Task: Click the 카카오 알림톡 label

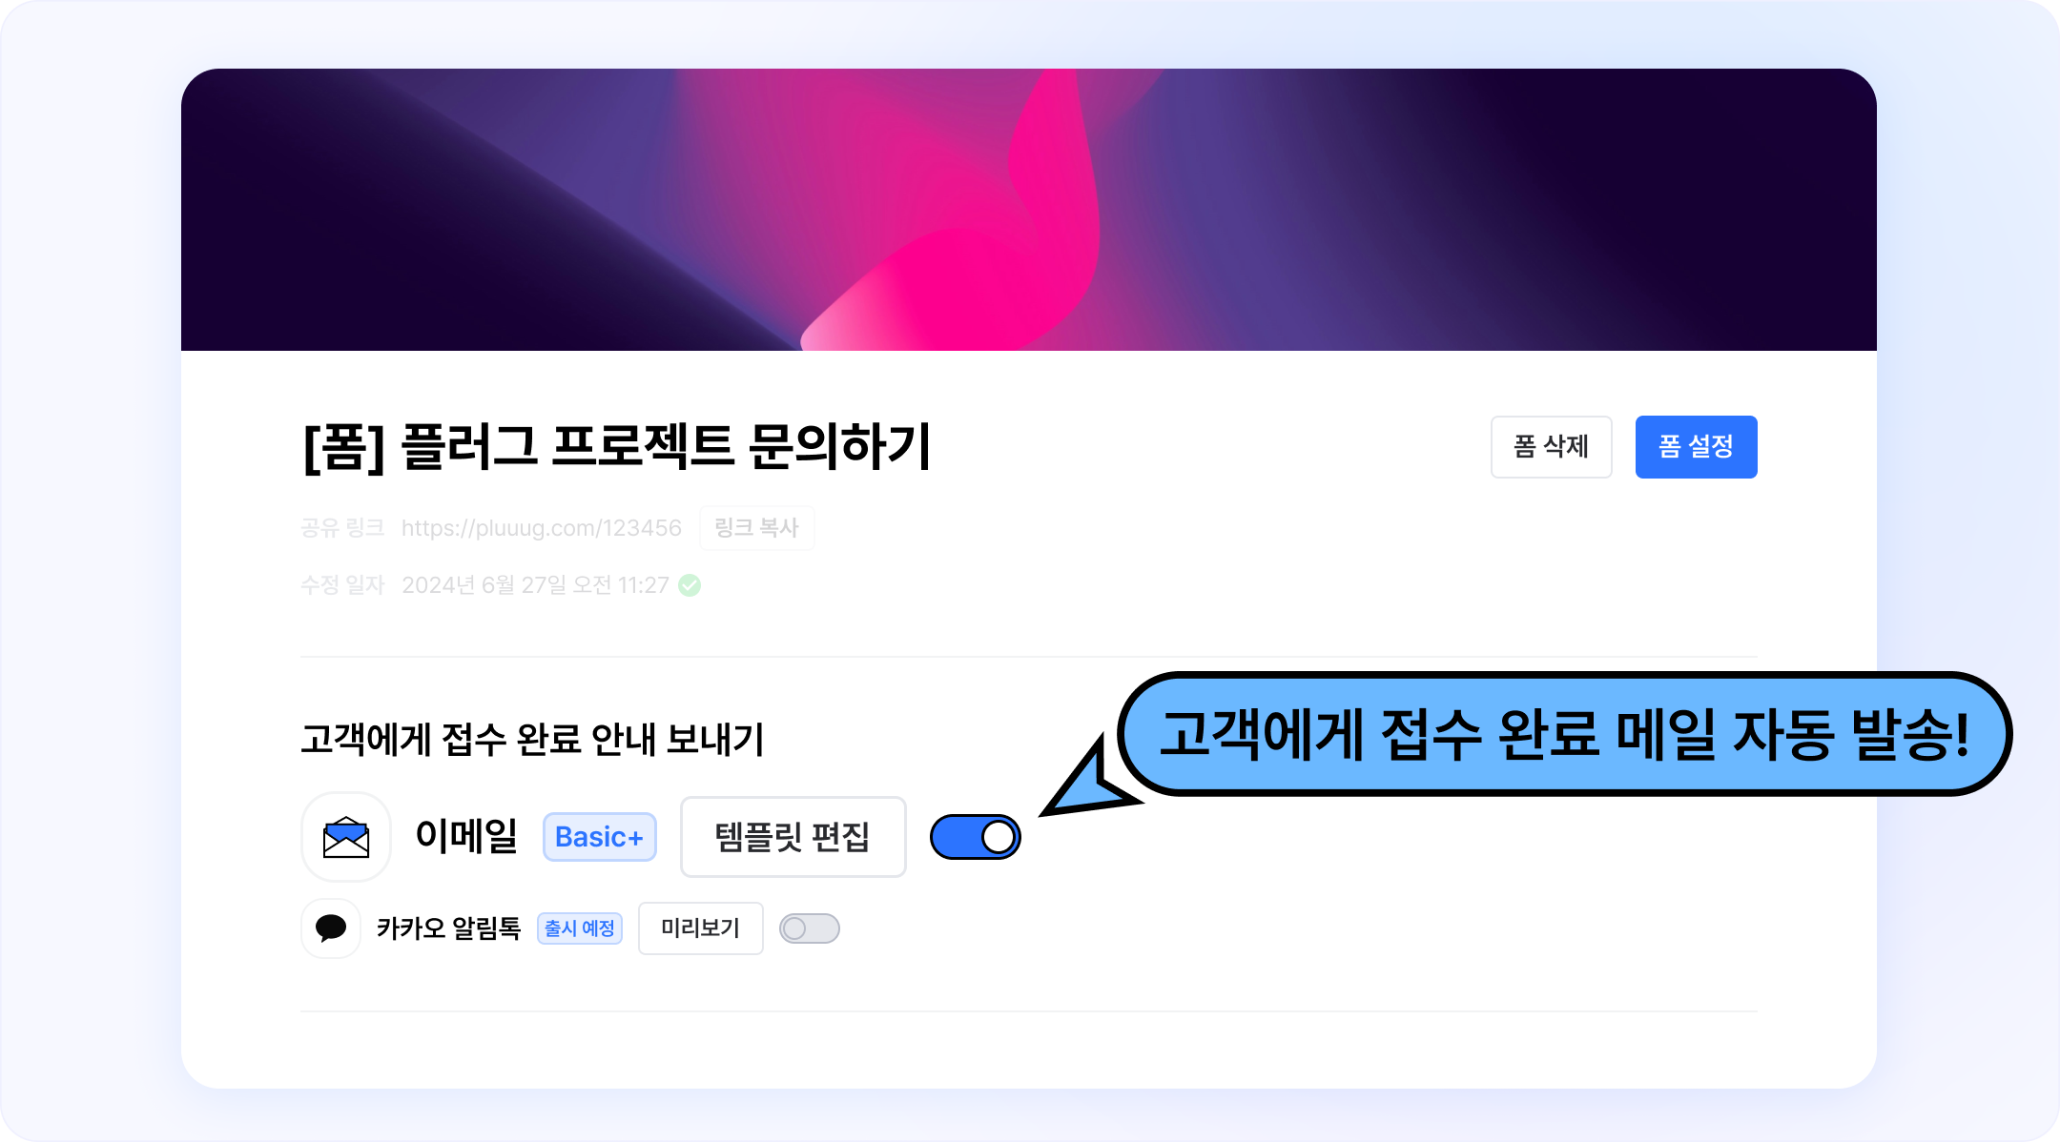Action: click(x=448, y=928)
